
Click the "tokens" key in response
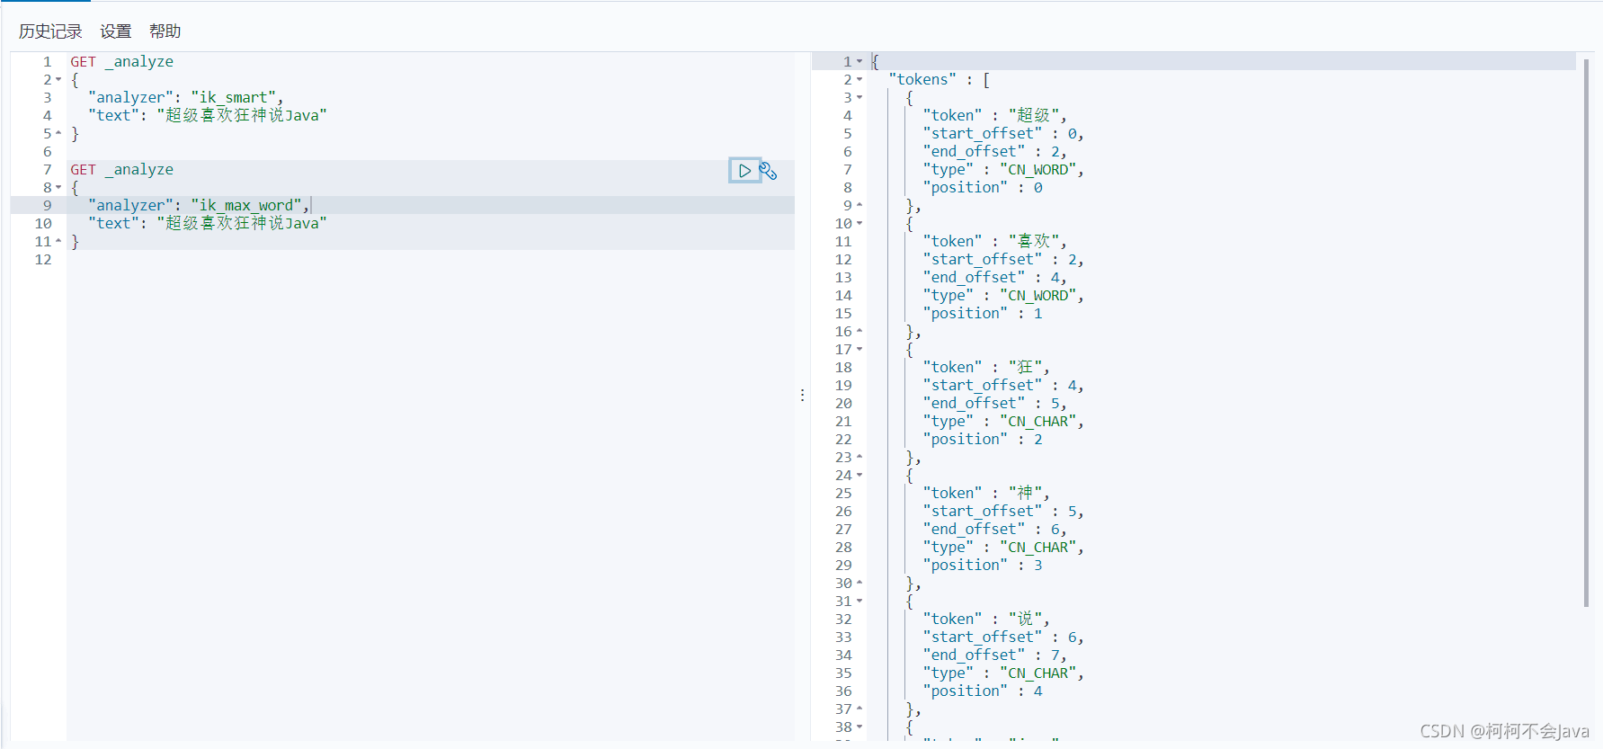click(922, 80)
